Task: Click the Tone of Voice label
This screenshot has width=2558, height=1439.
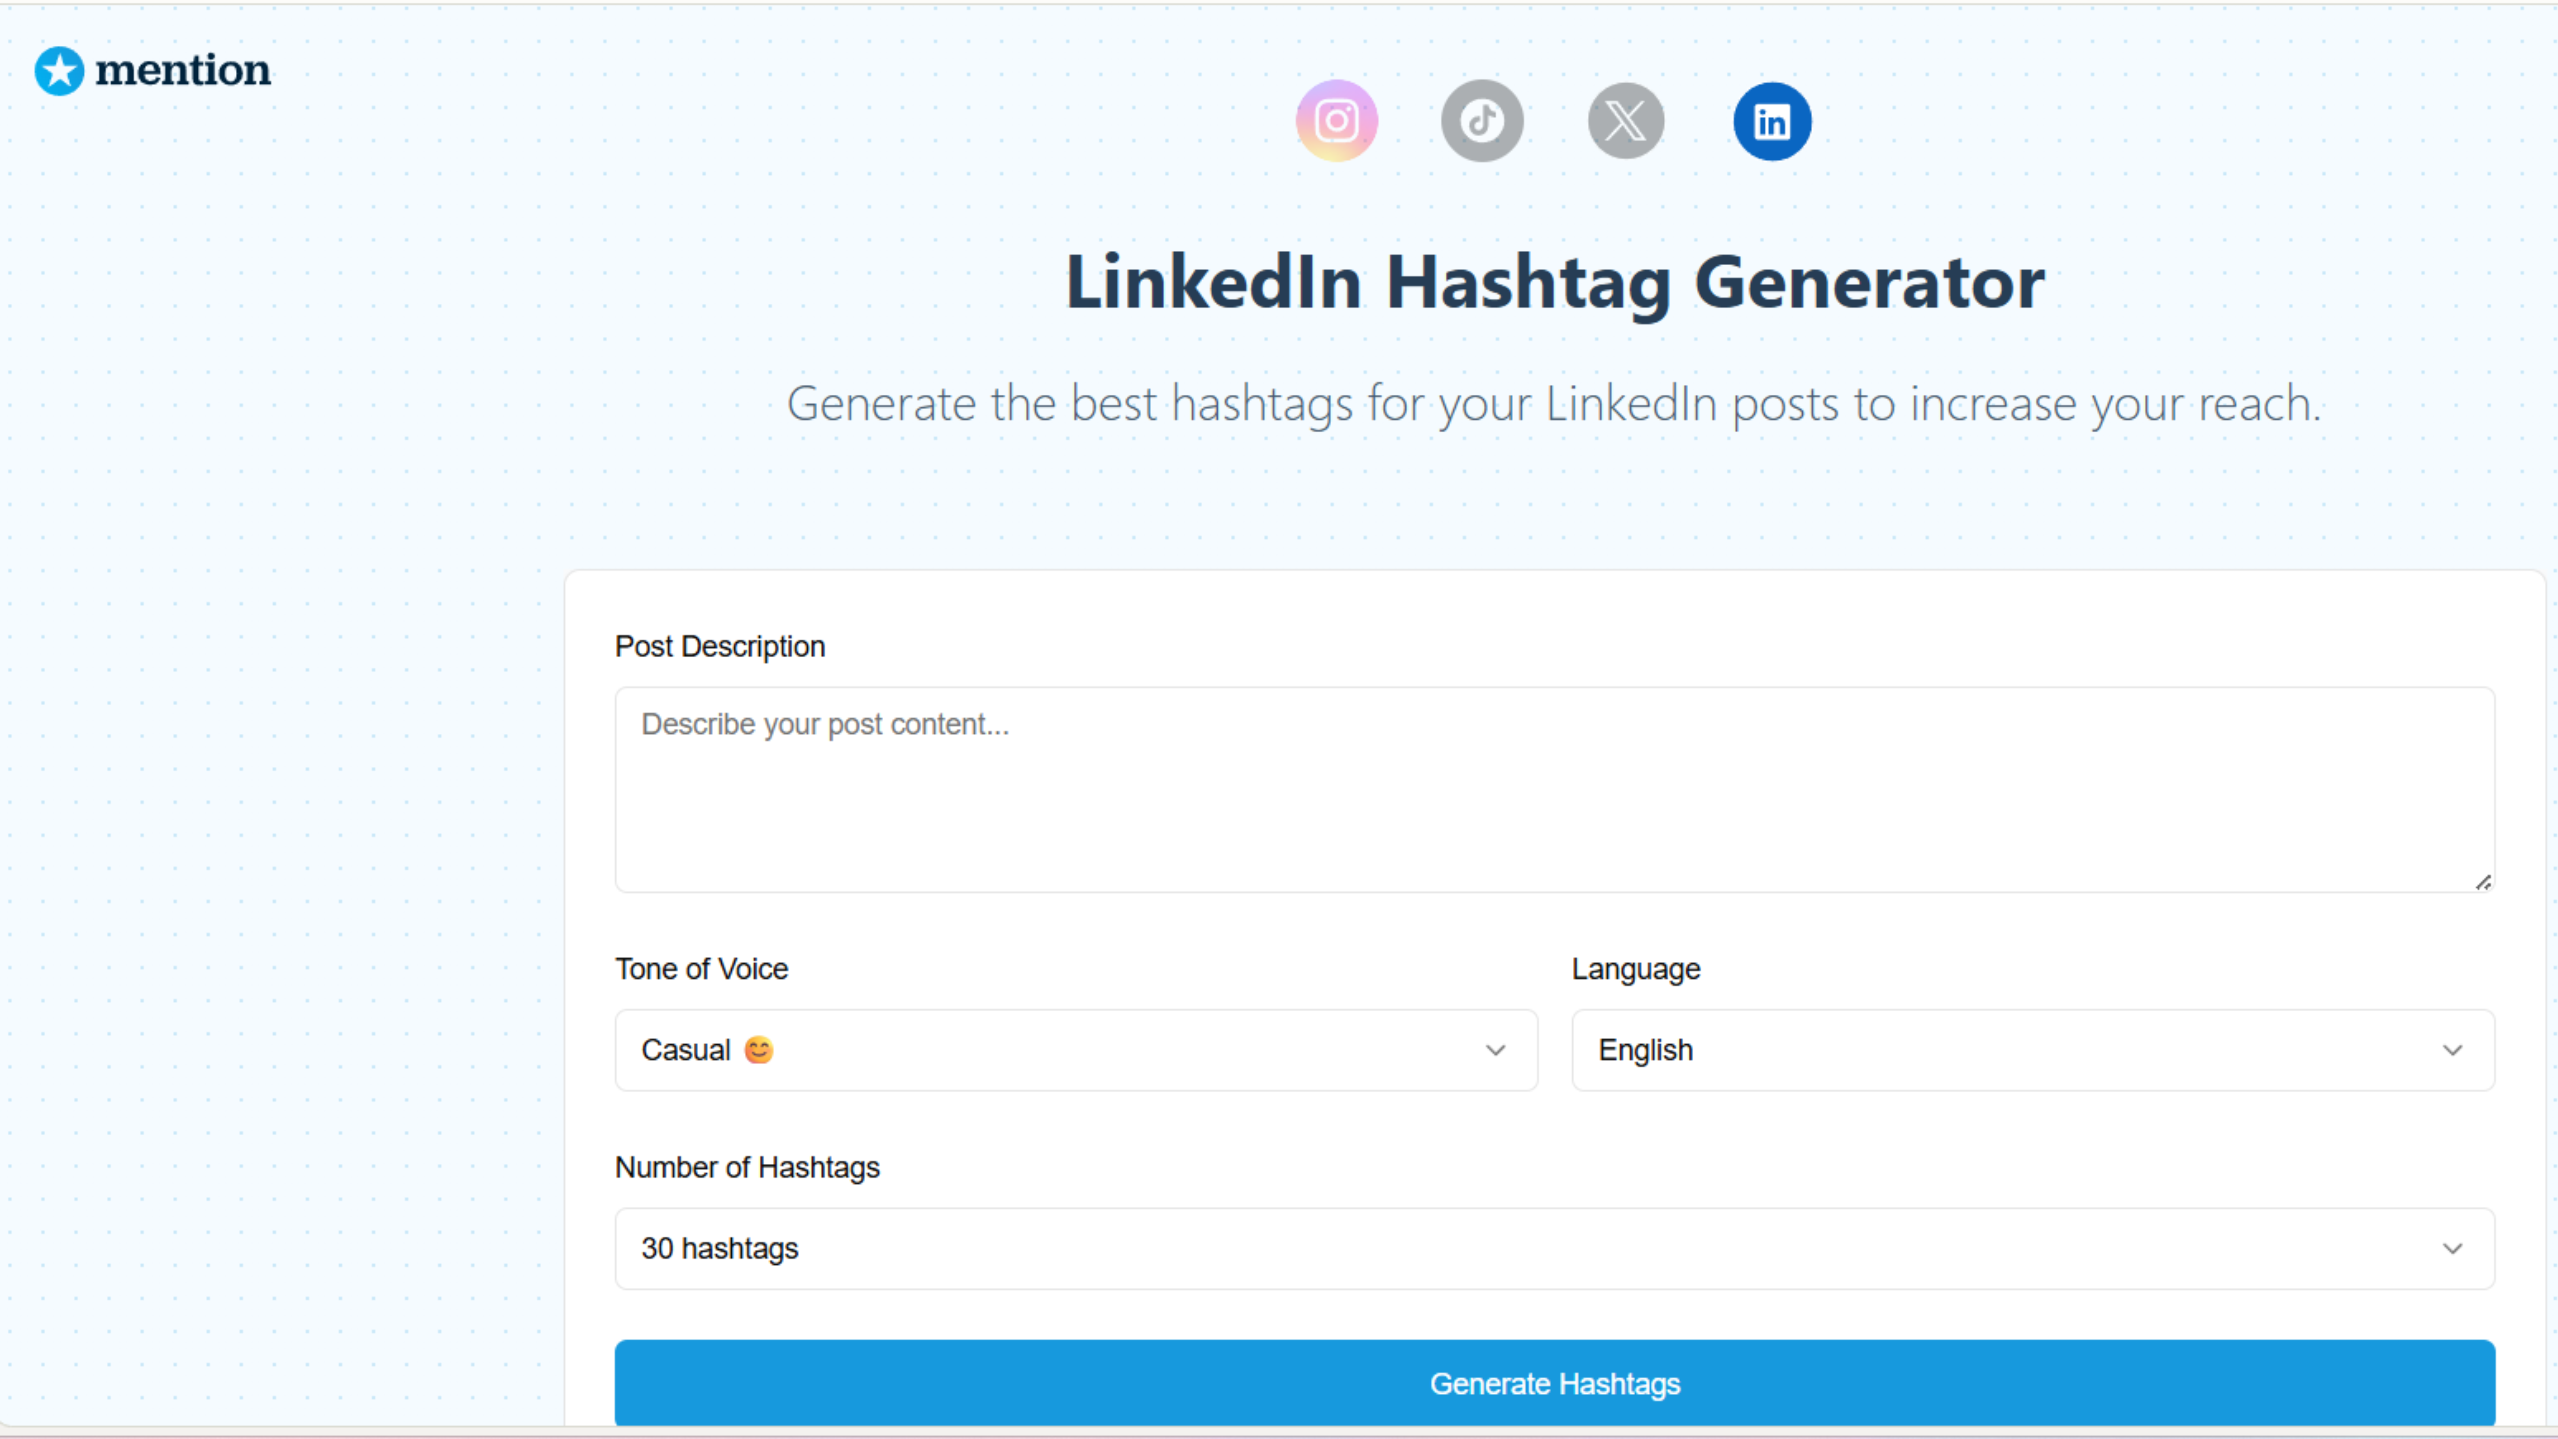Action: pos(701,968)
